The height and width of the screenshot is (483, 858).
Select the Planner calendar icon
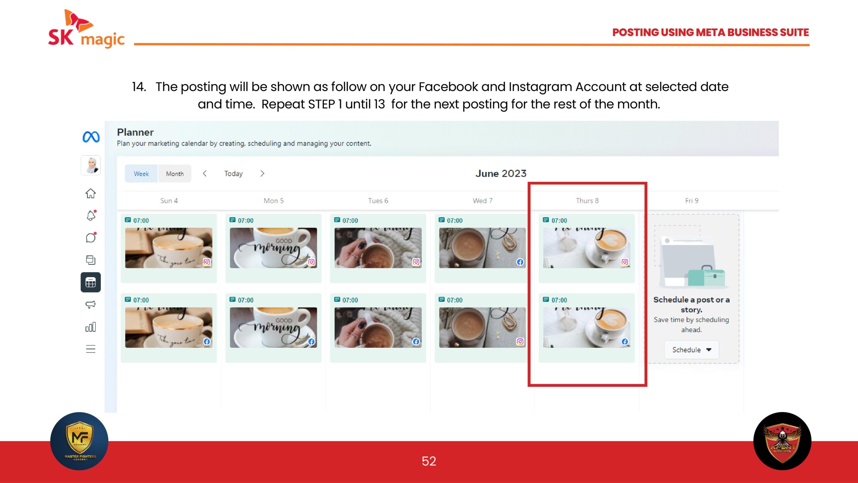90,282
